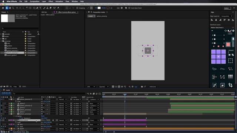Open the Composition menu
Viewport: 237px width, 133px height.
pyautogui.click(x=34, y=1)
